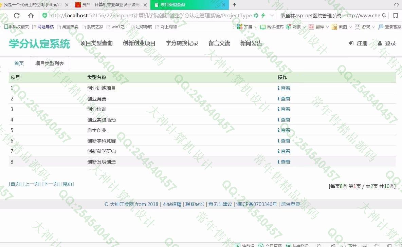View details of 创新科学研究 via 查看
402x247 pixels.
pos(285,151)
